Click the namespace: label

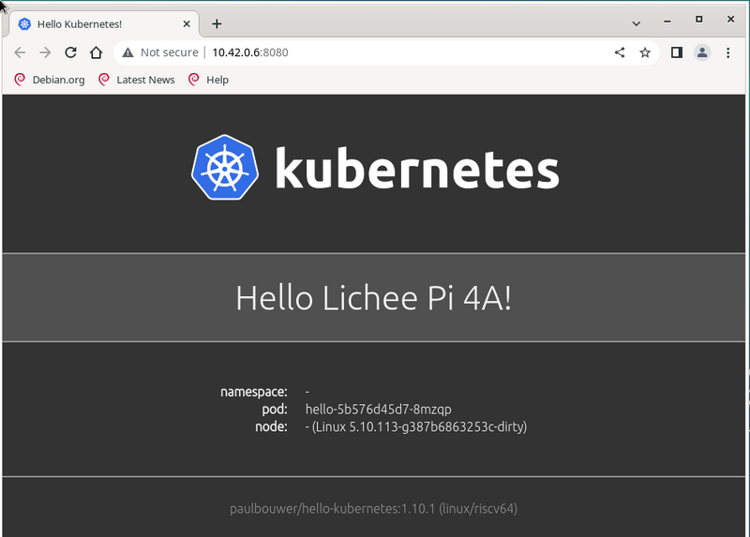254,392
